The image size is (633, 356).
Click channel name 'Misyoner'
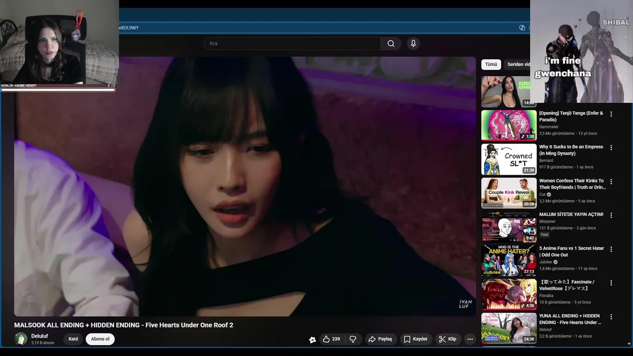[x=547, y=222]
